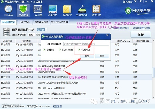The height and width of the screenshot is (109, 155).
Task: Sort by the 检测COOKIE column header
Action: click(x=123, y=41)
